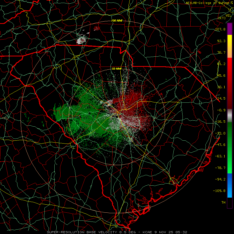The width and height of the screenshot is (234, 234).
Task: Click the -94.2 scale value
Action: click(x=220, y=179)
